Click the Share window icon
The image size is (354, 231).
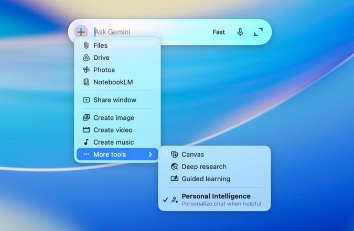tap(86, 100)
